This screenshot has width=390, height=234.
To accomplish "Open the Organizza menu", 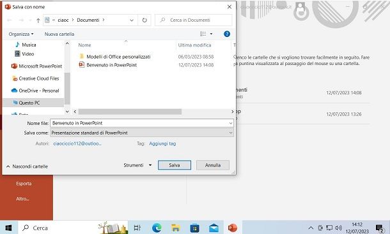I will pos(21,34).
